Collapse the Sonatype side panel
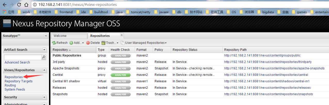 tap(46, 36)
